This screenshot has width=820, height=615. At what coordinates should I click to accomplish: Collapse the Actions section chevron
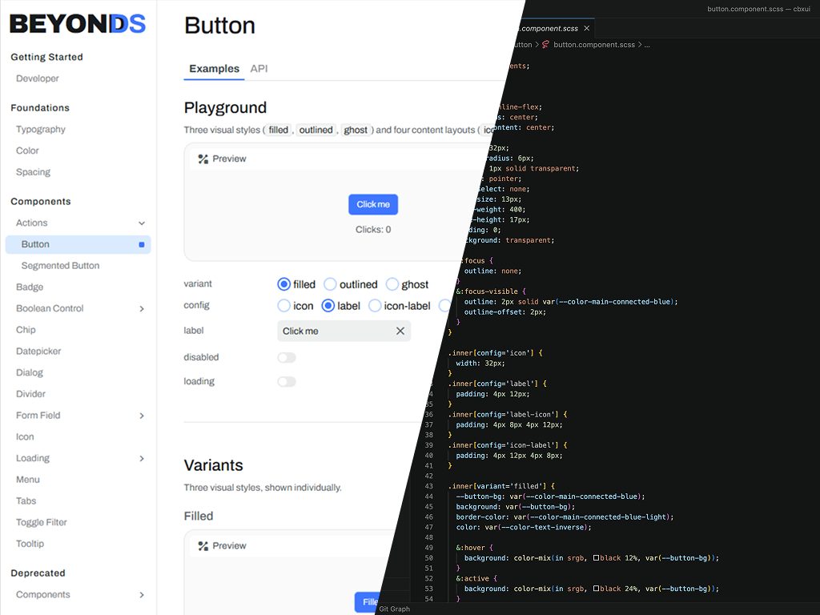point(142,223)
